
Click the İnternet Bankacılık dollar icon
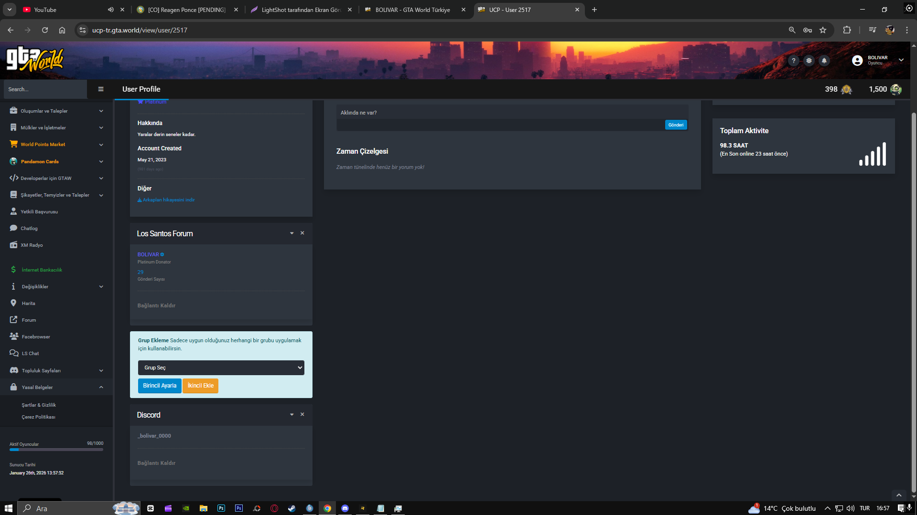(13, 270)
